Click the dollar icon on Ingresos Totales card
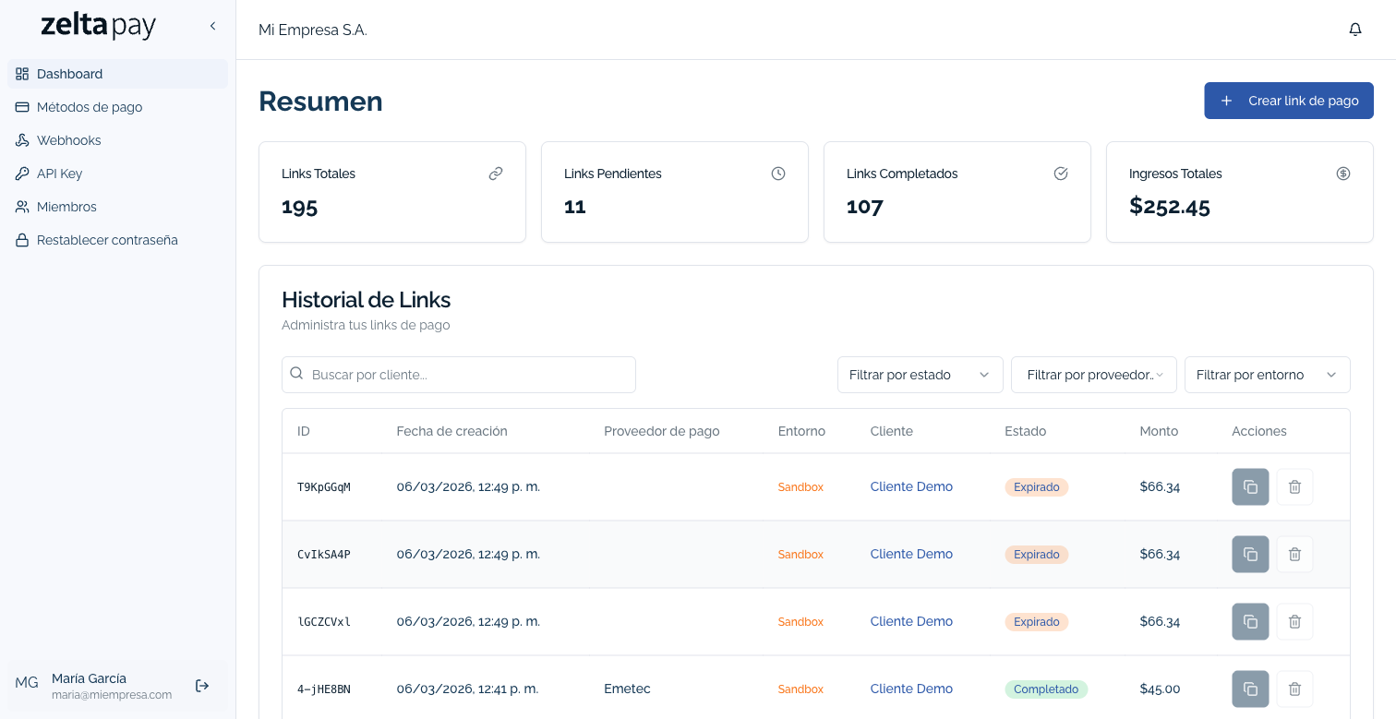Image resolution: width=1396 pixels, height=719 pixels. tap(1343, 173)
